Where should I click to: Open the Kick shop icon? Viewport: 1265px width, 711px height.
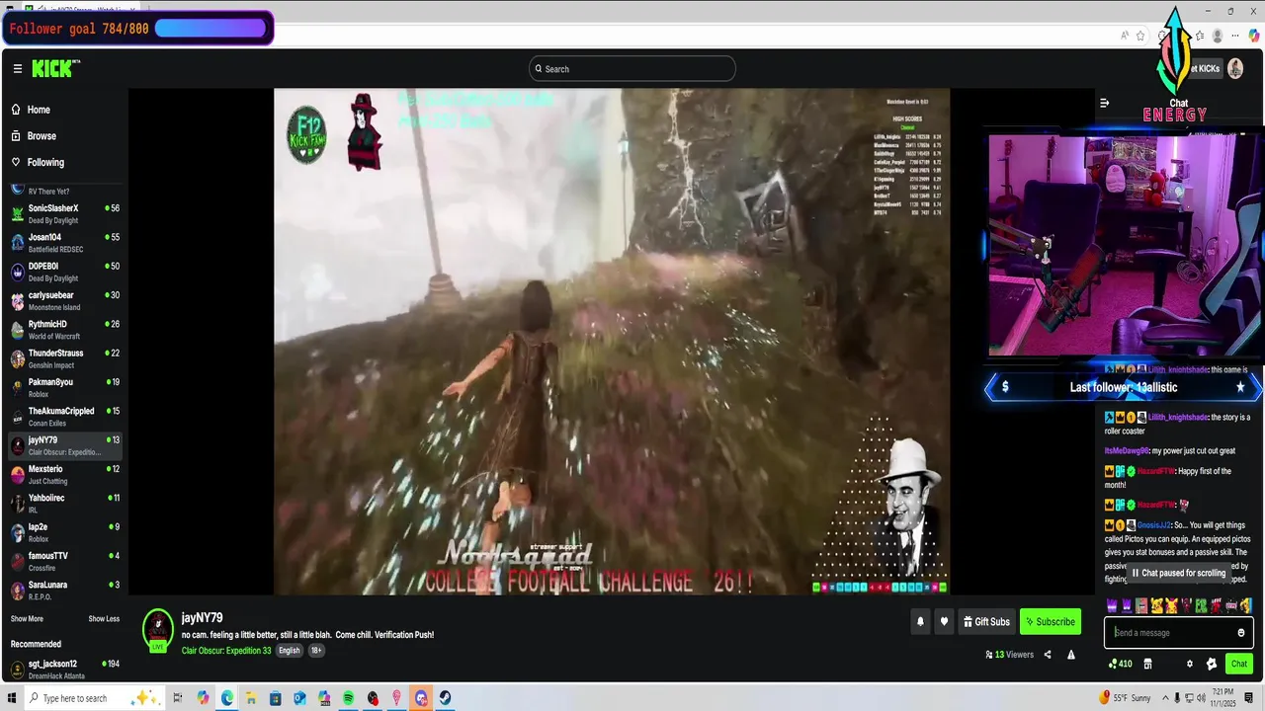pyautogui.click(x=1147, y=664)
